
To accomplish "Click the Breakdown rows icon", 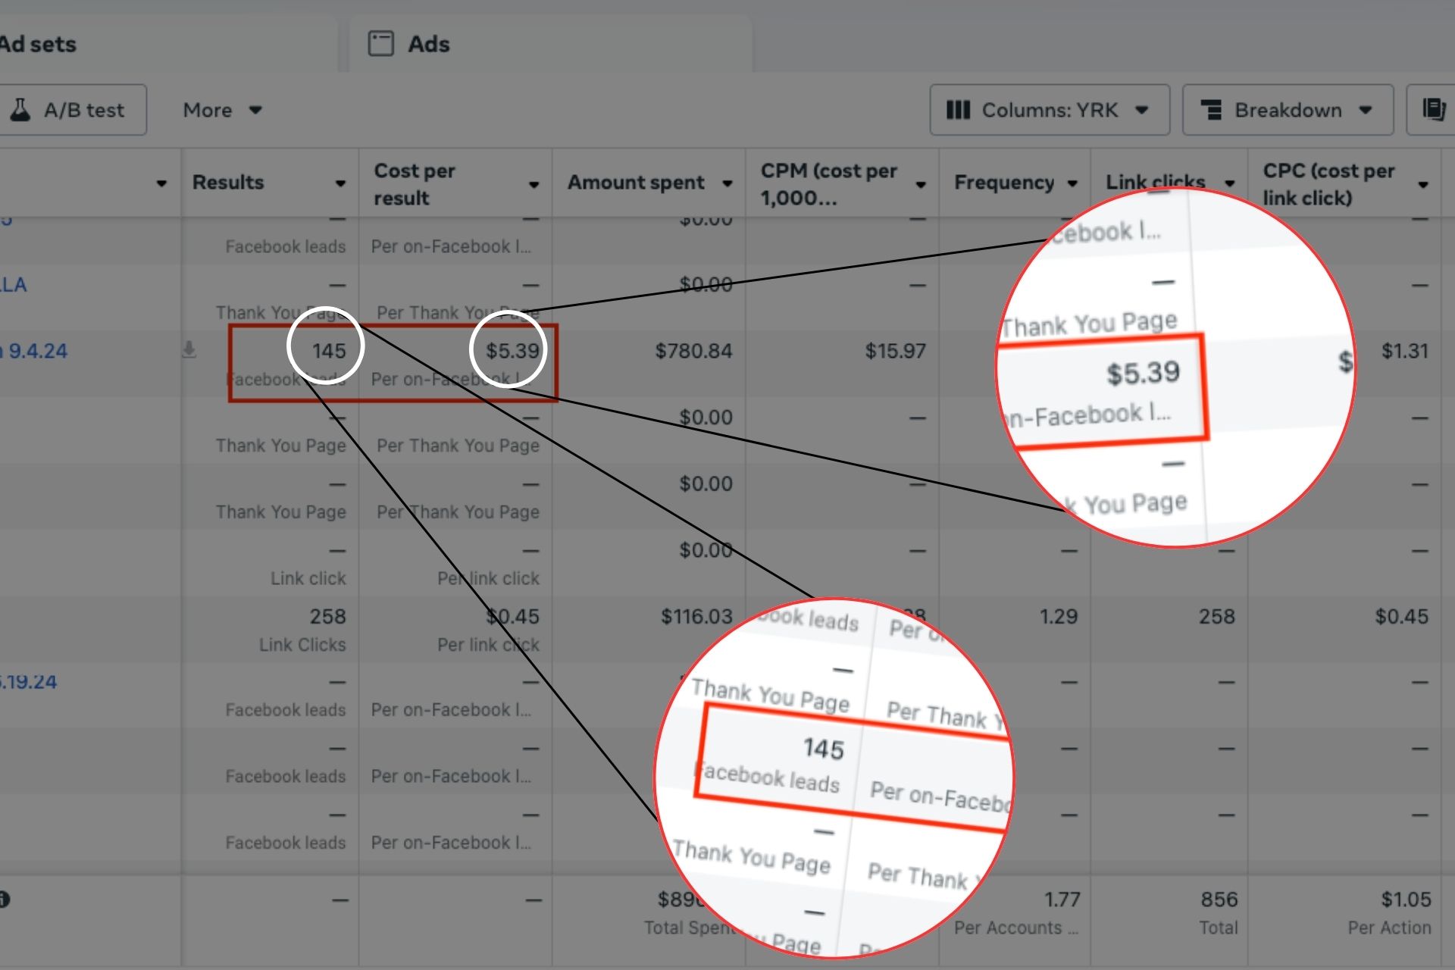I will click(1212, 111).
